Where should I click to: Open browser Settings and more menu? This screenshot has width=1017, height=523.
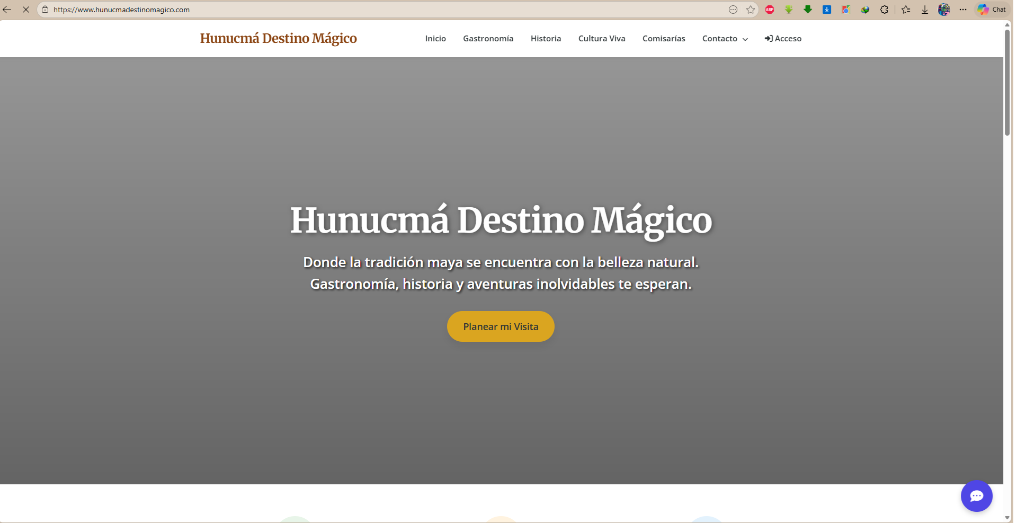pos(963,10)
